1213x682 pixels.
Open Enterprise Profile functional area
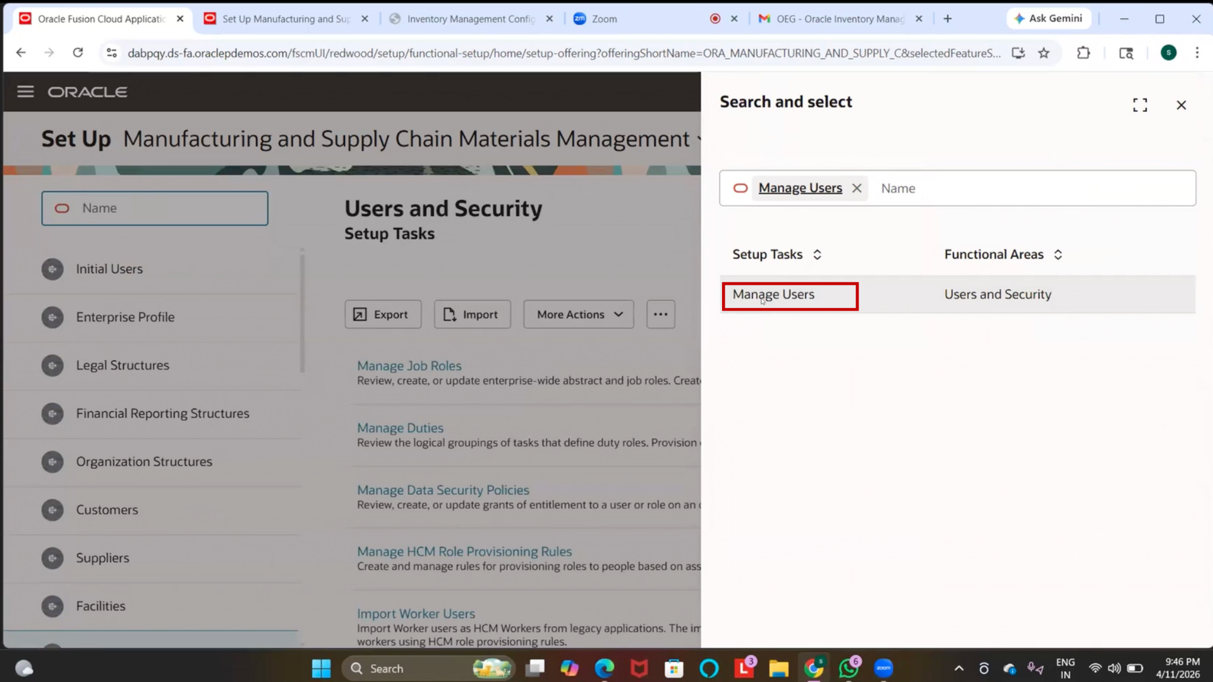pos(125,317)
